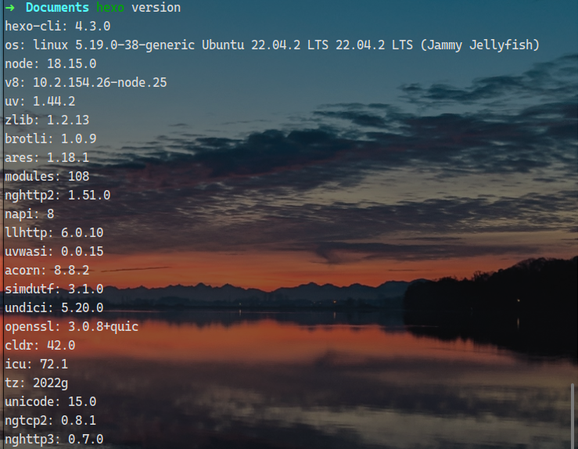Viewport: 578px width, 449px height.
Task: Click the 'napi: 8' line
Action: point(30,214)
